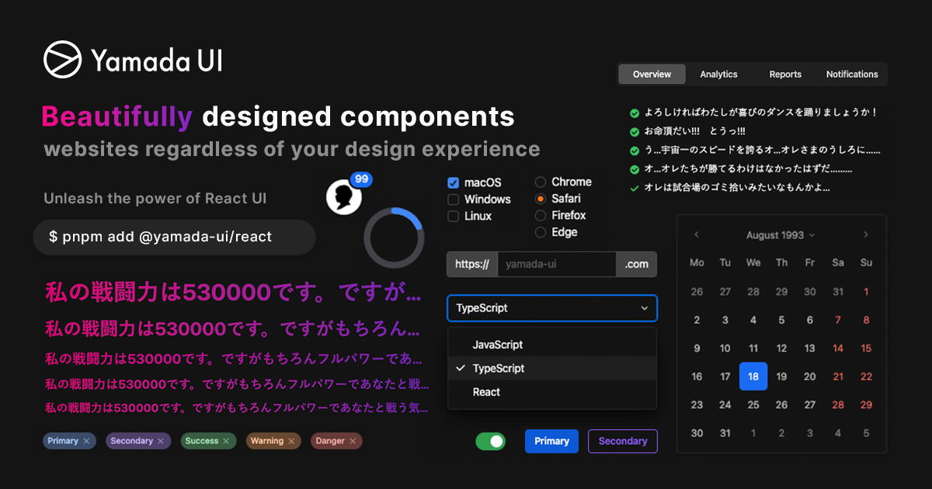
Task: Enable the Windows checkbox
Action: (454, 199)
